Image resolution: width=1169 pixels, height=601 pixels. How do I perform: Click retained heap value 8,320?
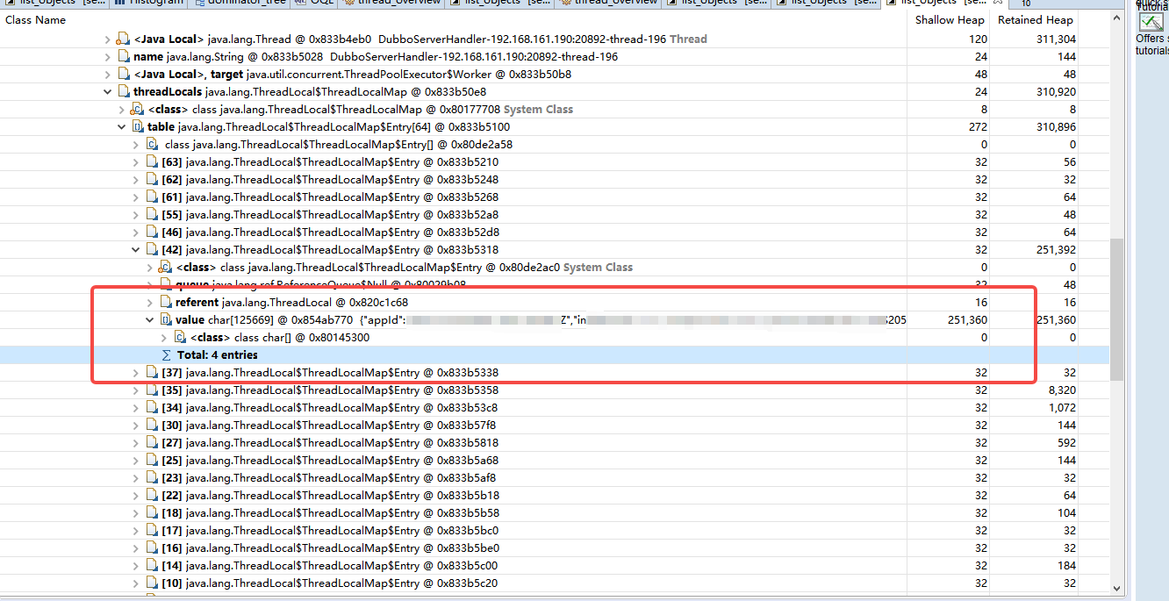(x=1062, y=390)
